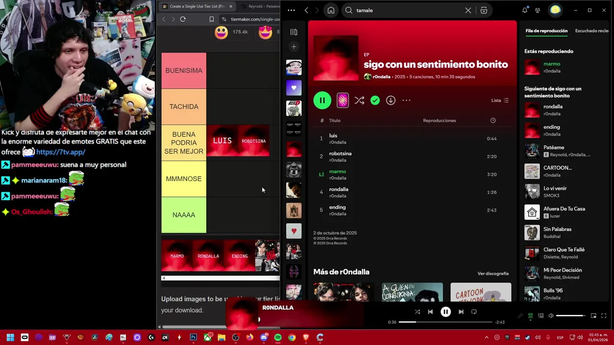Screen dimensions: 614x345
Task: Toggle shuffle next to the green play button
Action: [x=359, y=100]
